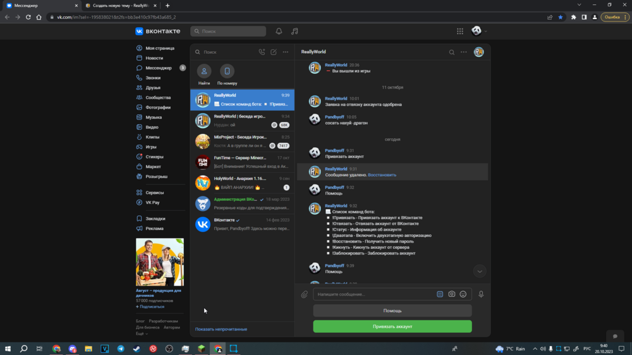Viewport: 632px width, 355px height.
Task: Open ReallyWorld conversation actions menu
Action: pos(464,52)
